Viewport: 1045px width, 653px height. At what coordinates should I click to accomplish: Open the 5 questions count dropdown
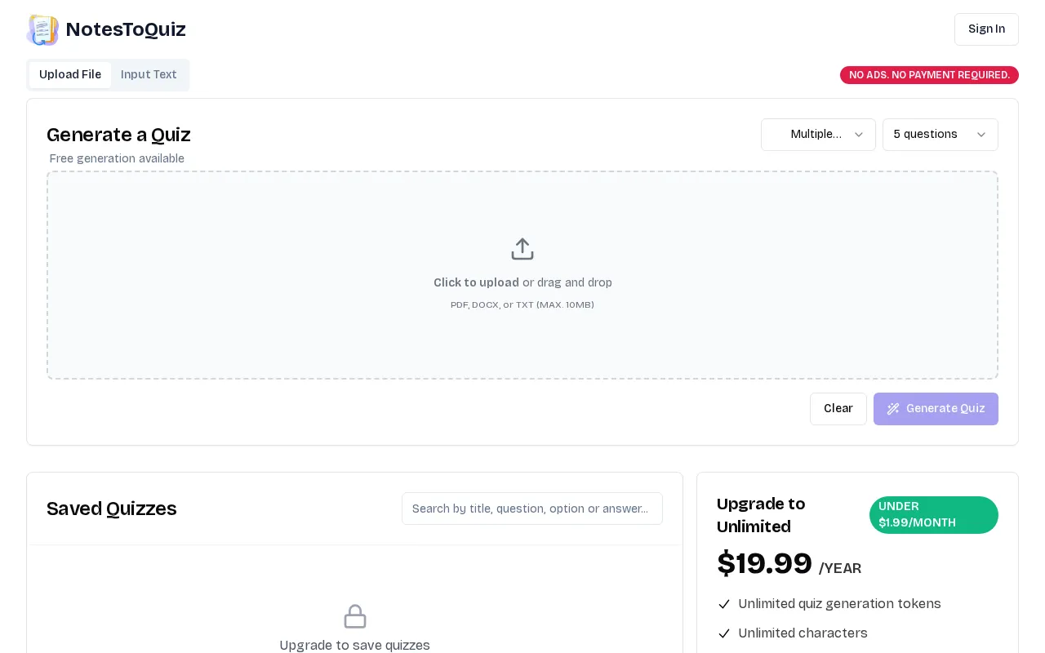point(940,135)
